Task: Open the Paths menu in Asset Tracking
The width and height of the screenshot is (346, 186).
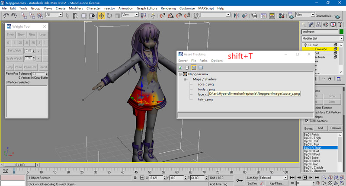Action: point(203,61)
